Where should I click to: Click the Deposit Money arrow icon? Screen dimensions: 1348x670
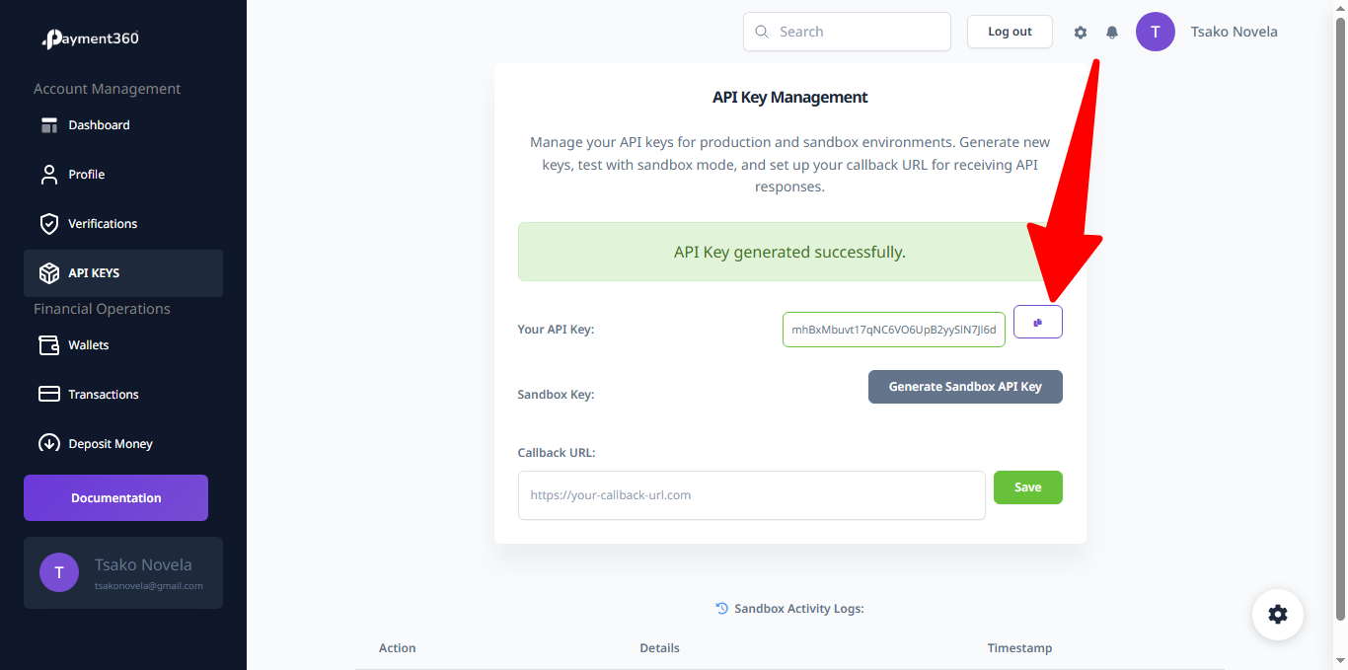[49, 444]
